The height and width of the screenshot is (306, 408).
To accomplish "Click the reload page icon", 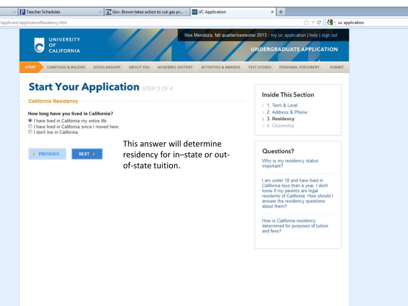I will pyautogui.click(x=319, y=22).
